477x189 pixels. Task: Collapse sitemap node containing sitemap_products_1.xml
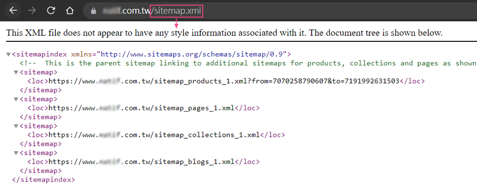(16, 72)
